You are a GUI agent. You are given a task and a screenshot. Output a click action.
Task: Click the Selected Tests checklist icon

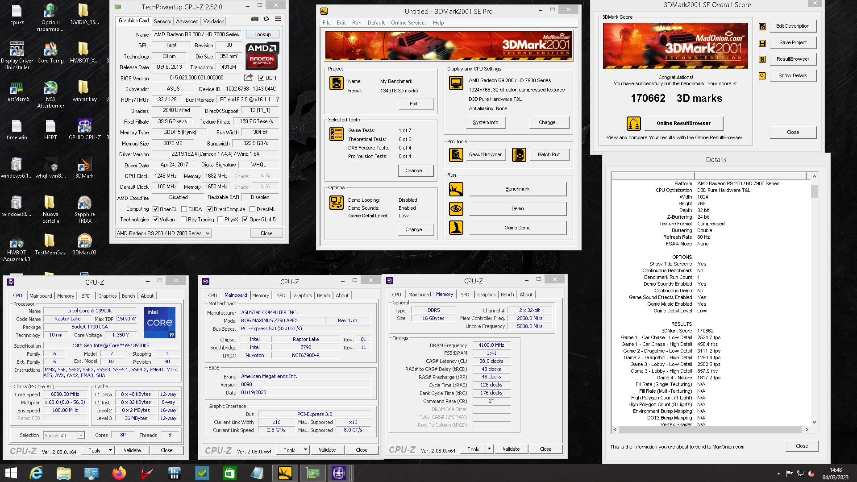tap(336, 134)
